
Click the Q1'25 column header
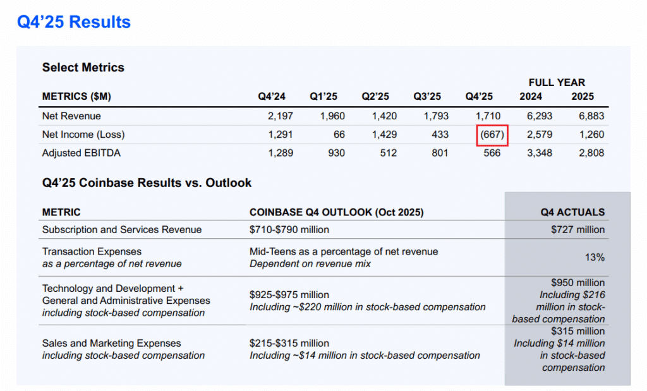point(323,97)
